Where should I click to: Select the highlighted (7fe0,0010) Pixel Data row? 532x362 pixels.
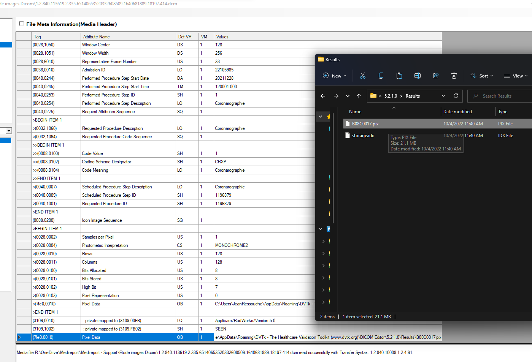pyautogui.click(x=229, y=337)
